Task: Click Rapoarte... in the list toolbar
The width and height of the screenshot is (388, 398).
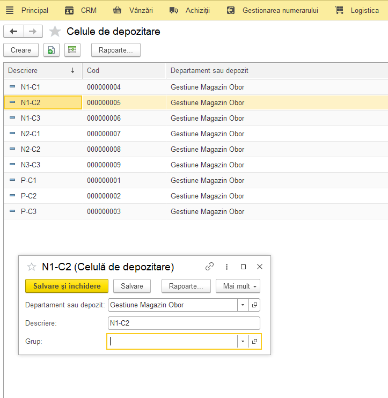Action: tap(116, 50)
